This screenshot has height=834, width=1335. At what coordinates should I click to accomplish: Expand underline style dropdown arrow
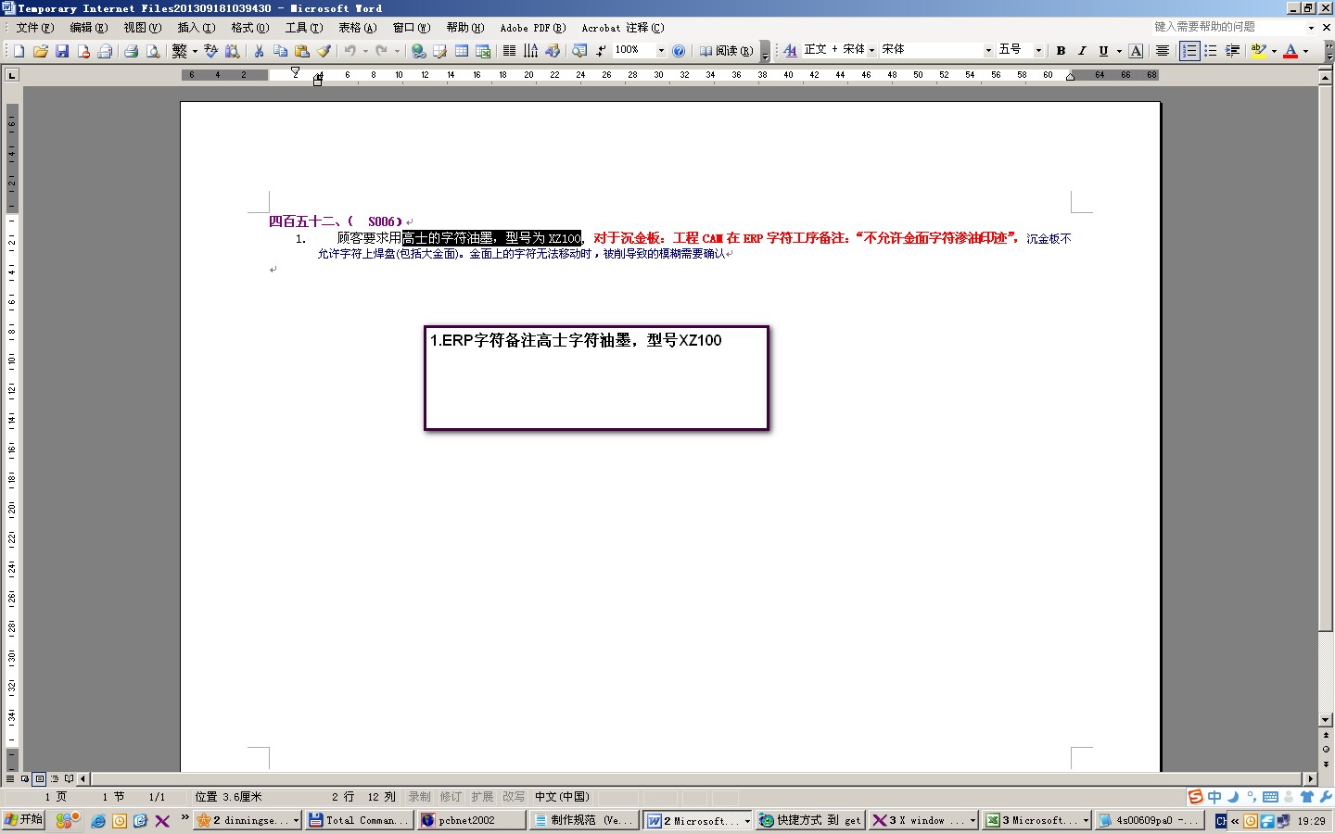[1119, 51]
